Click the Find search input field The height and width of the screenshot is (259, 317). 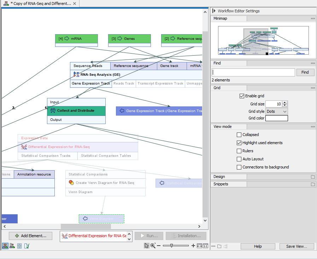pyautogui.click(x=253, y=72)
